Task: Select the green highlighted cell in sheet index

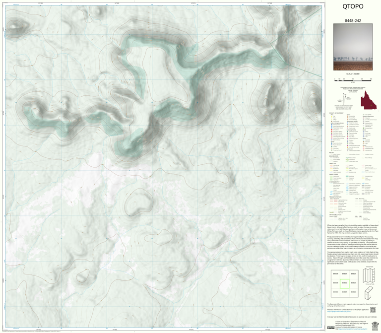Action: [x=344, y=283]
